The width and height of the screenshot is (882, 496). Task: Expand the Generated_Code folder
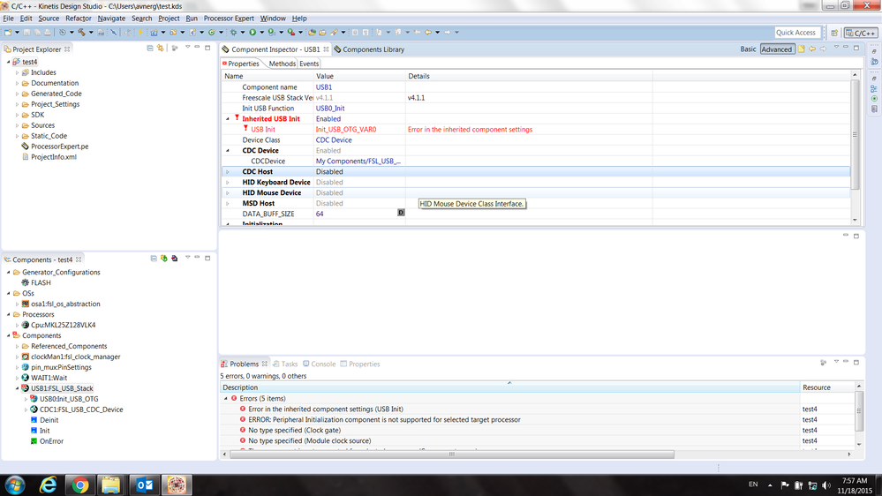pyautogui.click(x=17, y=94)
